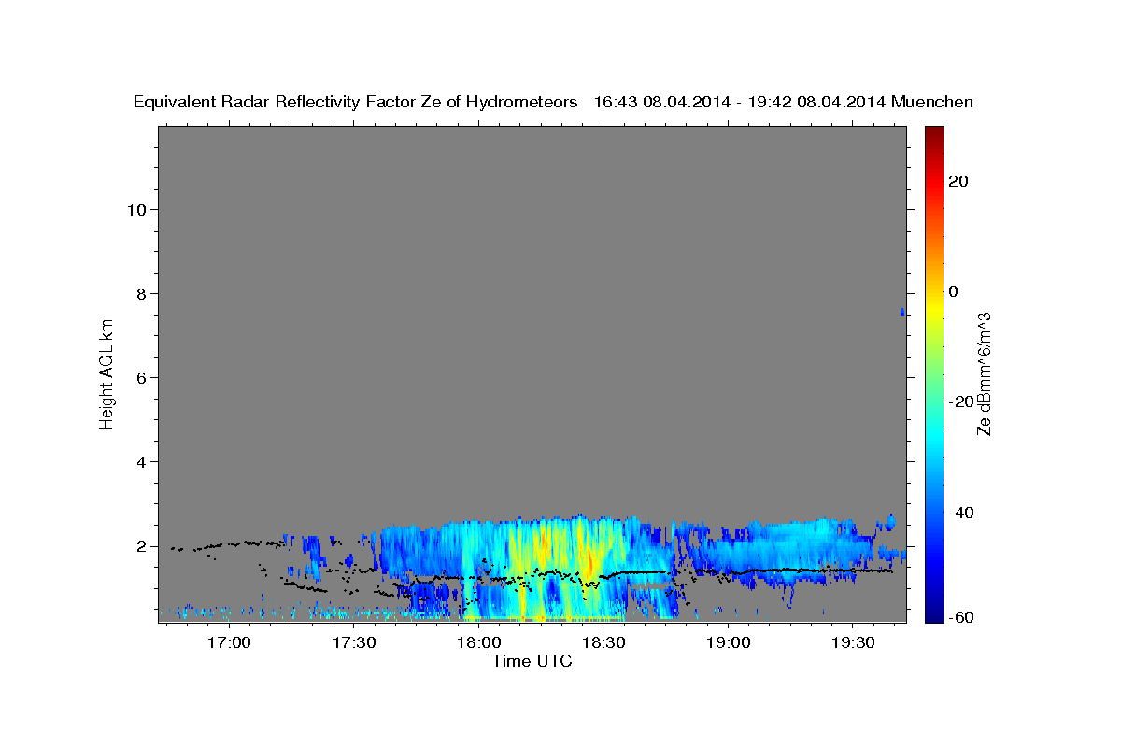Image resolution: width=1121 pixels, height=747 pixels.
Task: Click the x-axis tick label 18:30
Action: (x=603, y=643)
